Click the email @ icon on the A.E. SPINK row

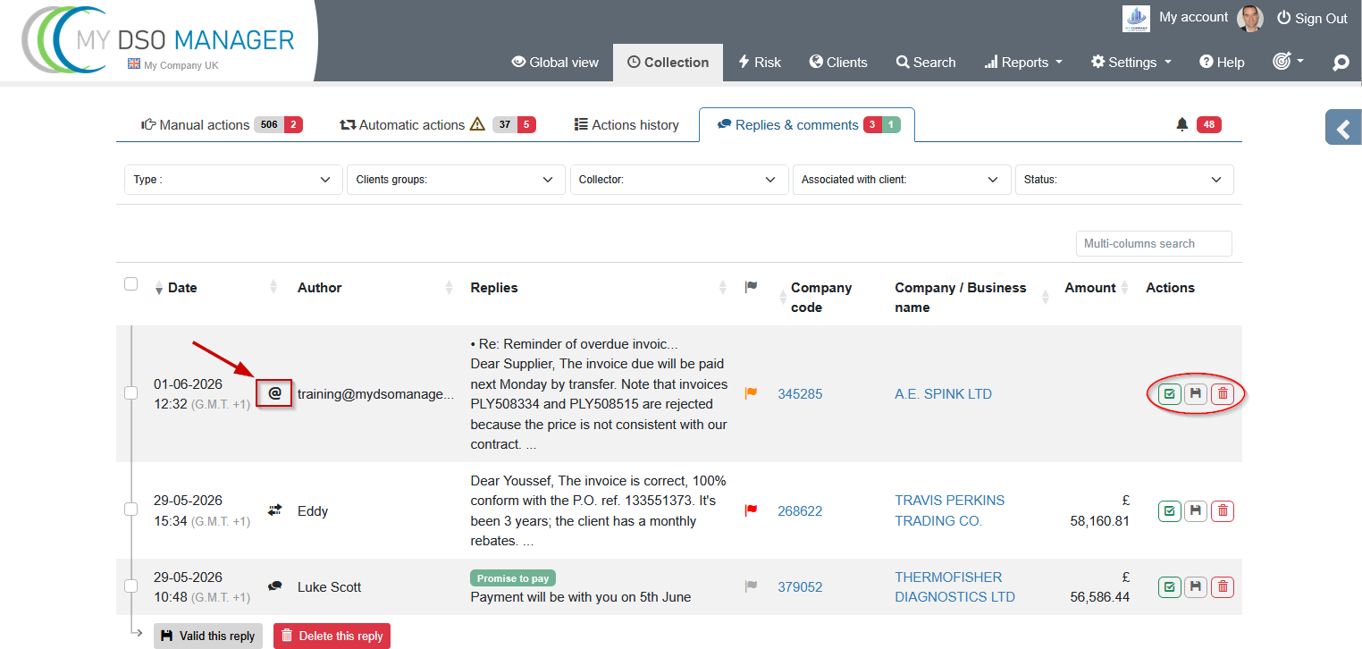[275, 393]
